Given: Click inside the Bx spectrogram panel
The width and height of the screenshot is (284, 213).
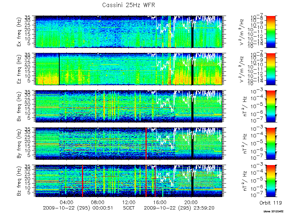Looking at the screenshot, I should coord(129,106).
